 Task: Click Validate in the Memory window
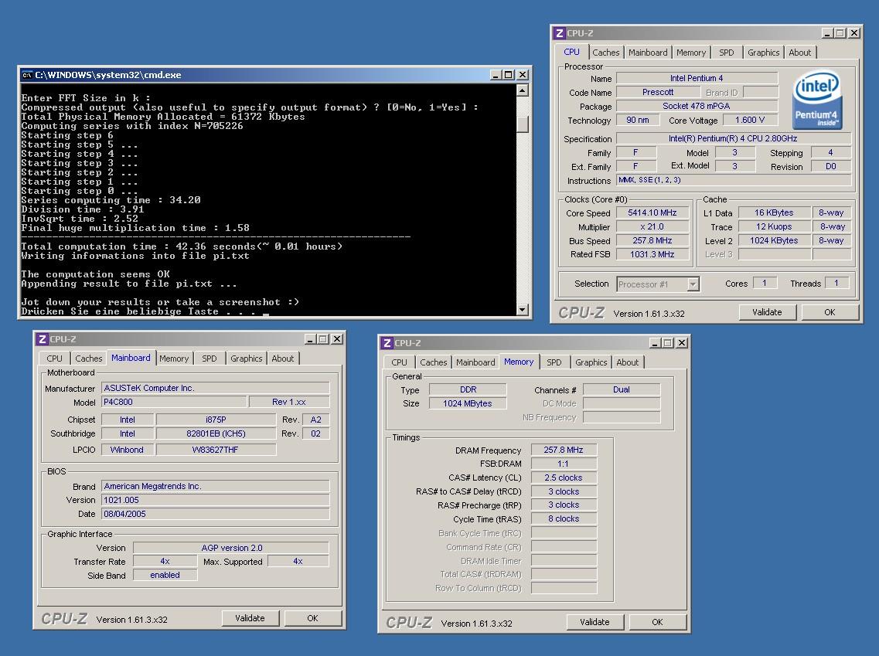coord(595,622)
